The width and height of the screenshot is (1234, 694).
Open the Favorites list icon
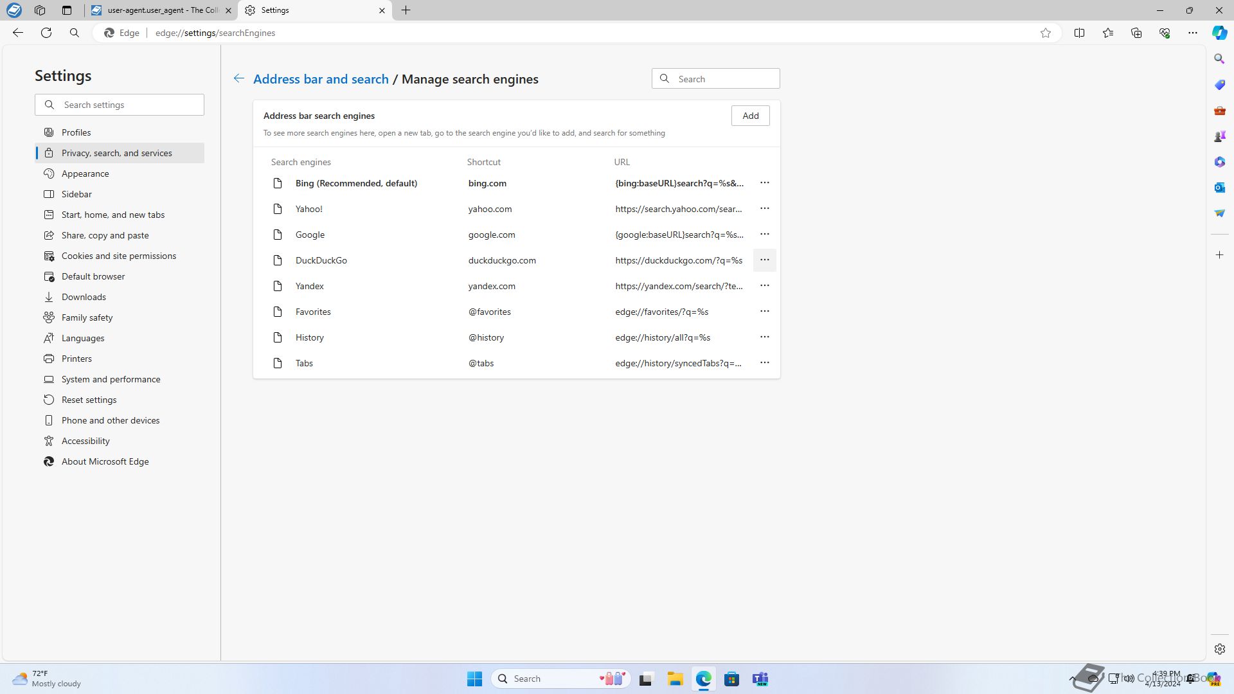point(1108,33)
